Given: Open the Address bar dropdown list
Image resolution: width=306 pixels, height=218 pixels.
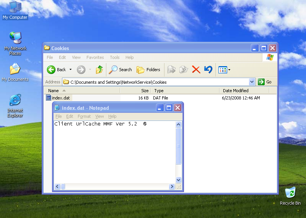Looking at the screenshot, I should (252, 82).
